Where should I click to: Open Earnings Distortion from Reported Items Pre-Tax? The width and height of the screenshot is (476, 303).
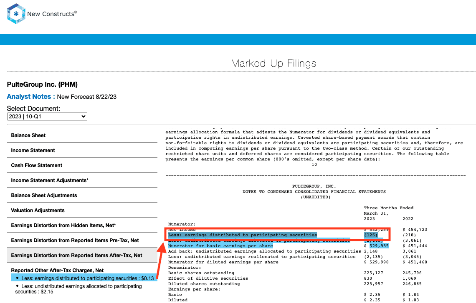tap(82, 240)
